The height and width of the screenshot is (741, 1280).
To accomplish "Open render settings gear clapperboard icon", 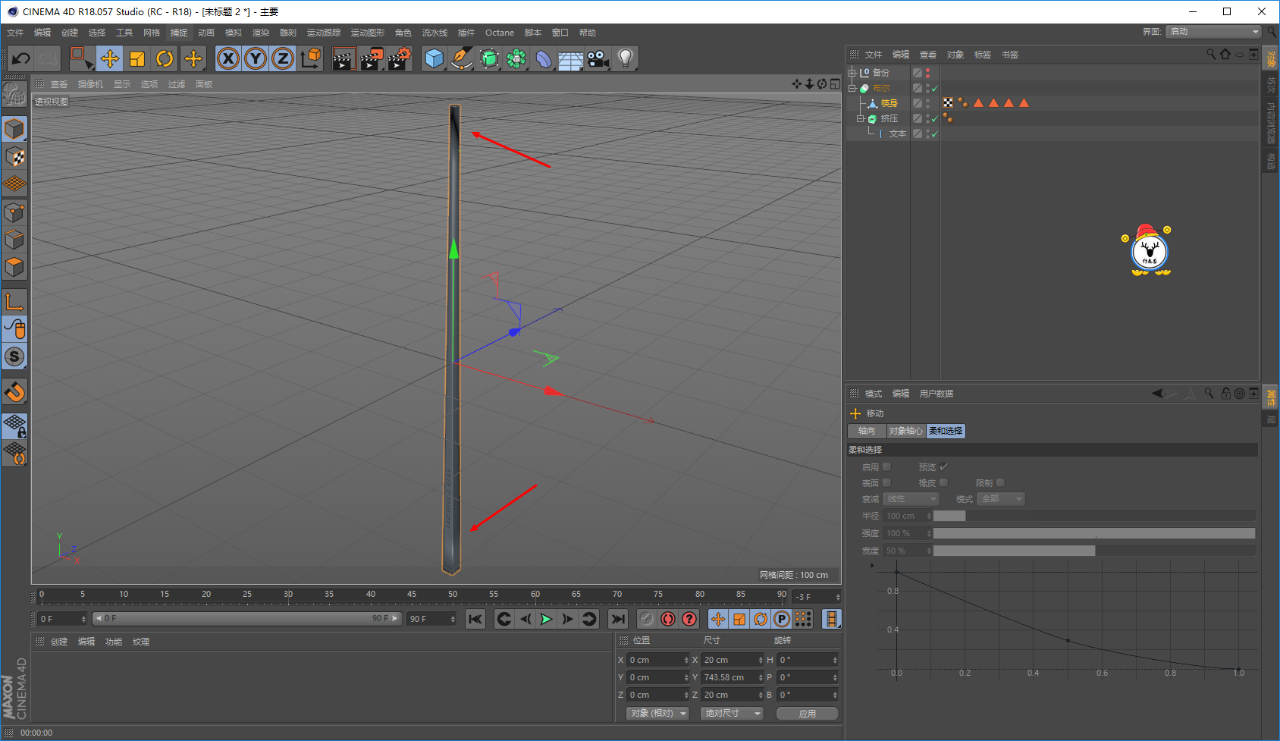I will [x=400, y=58].
